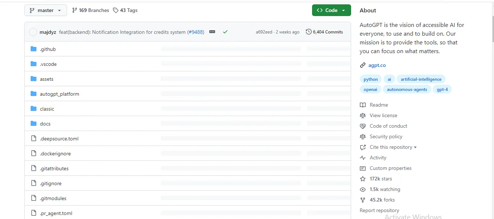Click the .pr_agent.toml file icon
The image size is (494, 219).
[34, 213]
